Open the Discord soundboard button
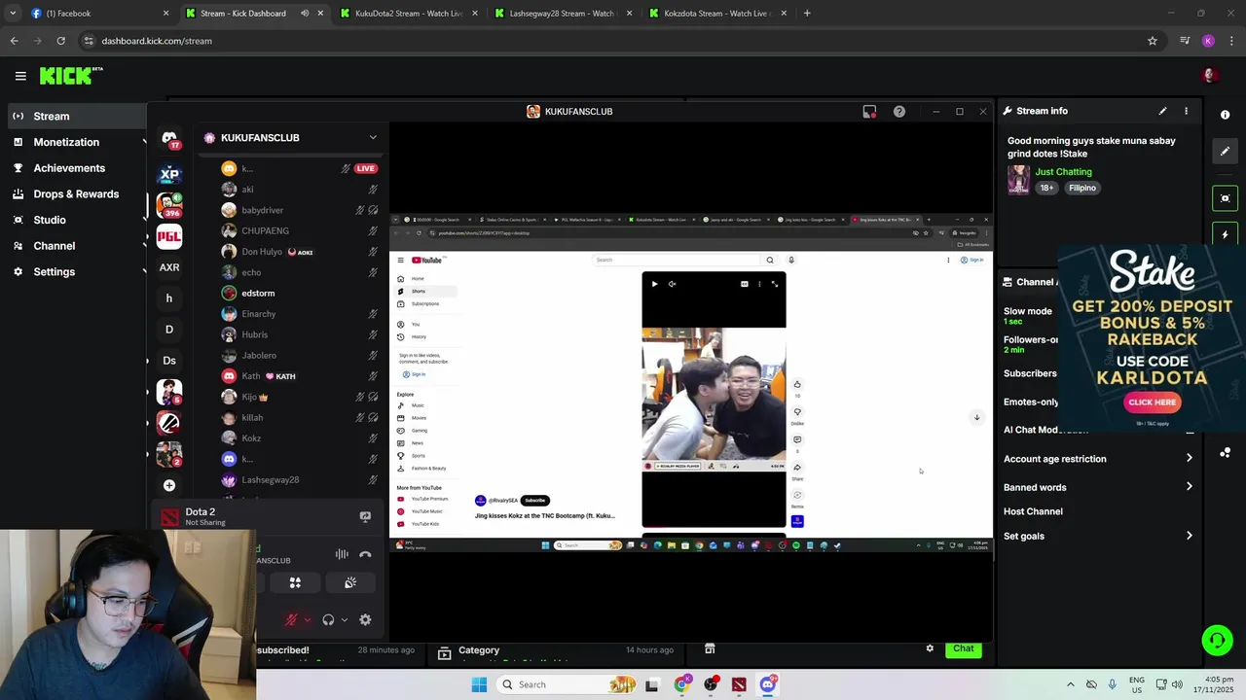Viewport: 1246px width, 700px height. (350, 582)
